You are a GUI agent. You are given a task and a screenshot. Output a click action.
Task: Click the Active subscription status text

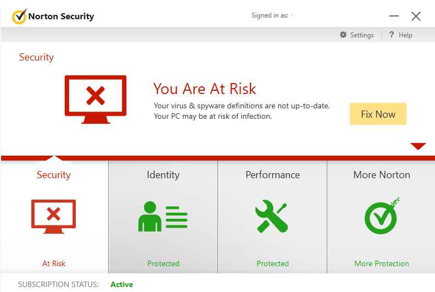[121, 284]
